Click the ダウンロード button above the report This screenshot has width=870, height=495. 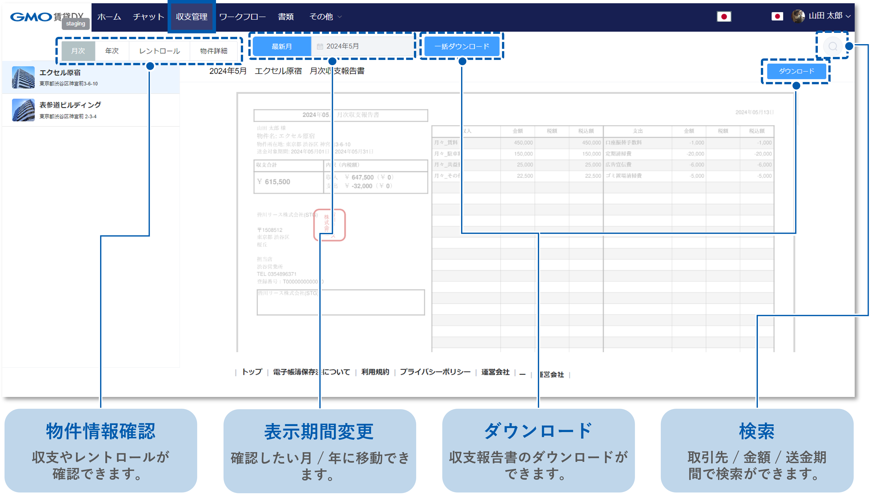coord(796,71)
